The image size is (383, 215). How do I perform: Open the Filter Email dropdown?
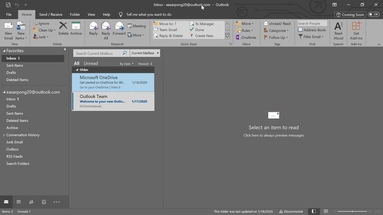[311, 36]
